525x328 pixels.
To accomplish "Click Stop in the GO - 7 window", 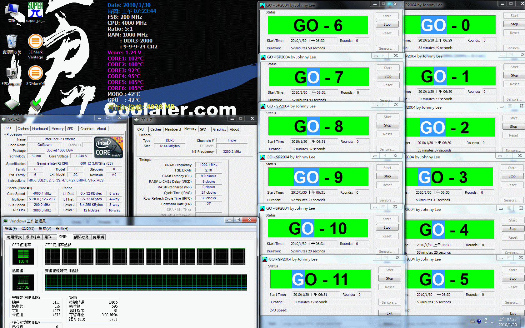I will tap(388, 76).
